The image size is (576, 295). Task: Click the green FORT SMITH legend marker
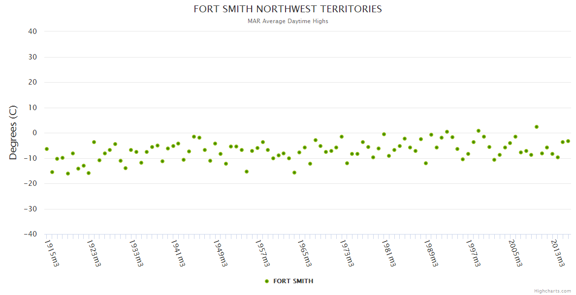click(267, 281)
